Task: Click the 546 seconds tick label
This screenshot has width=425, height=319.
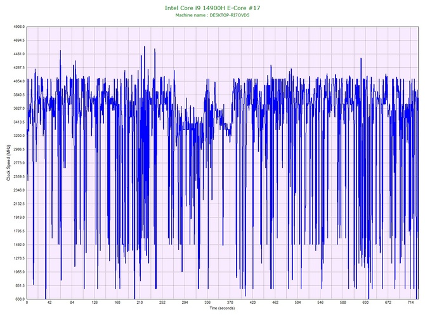Action: (x=320, y=303)
